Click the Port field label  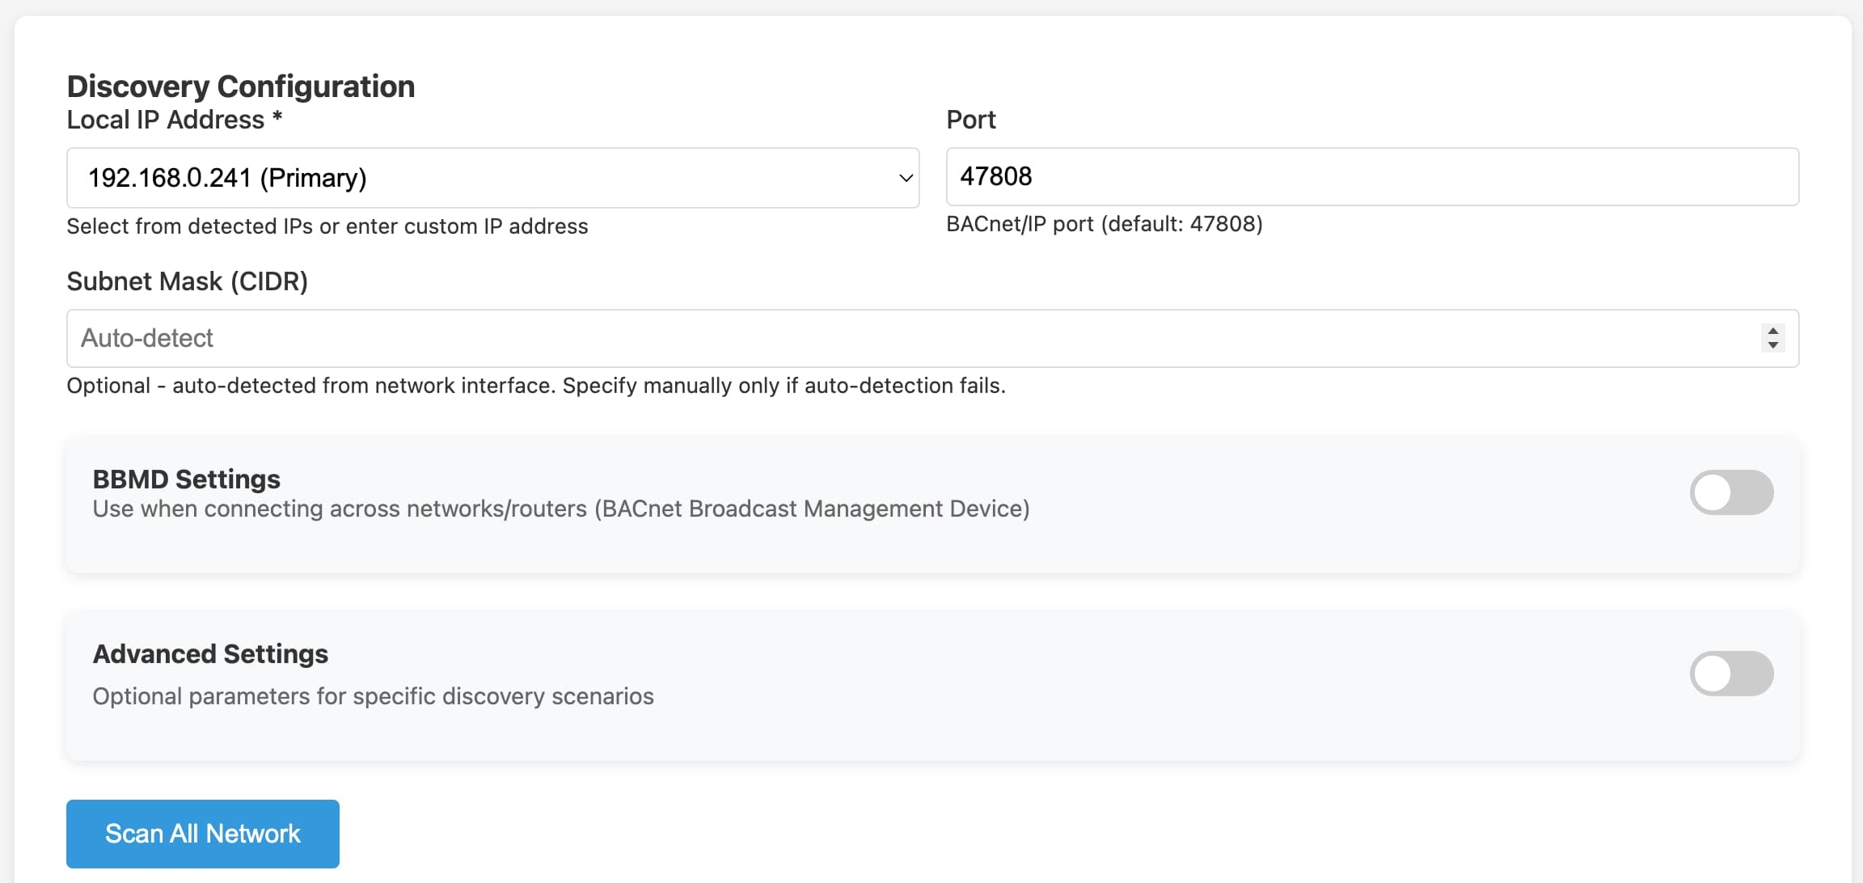coord(971,119)
